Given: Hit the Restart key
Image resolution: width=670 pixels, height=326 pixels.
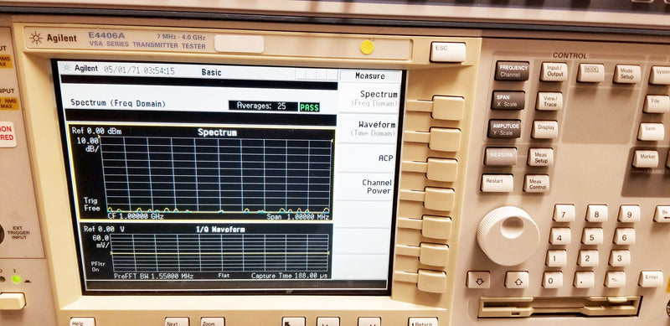Looking at the screenshot, I should pyautogui.click(x=497, y=183).
